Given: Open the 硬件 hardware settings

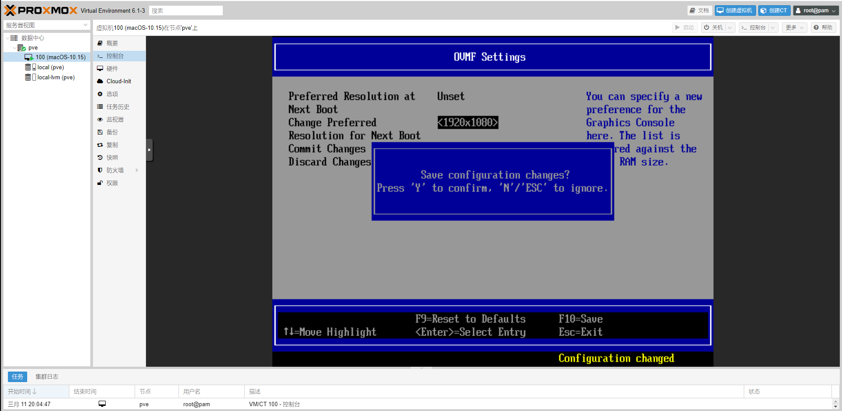Looking at the screenshot, I should [112, 69].
